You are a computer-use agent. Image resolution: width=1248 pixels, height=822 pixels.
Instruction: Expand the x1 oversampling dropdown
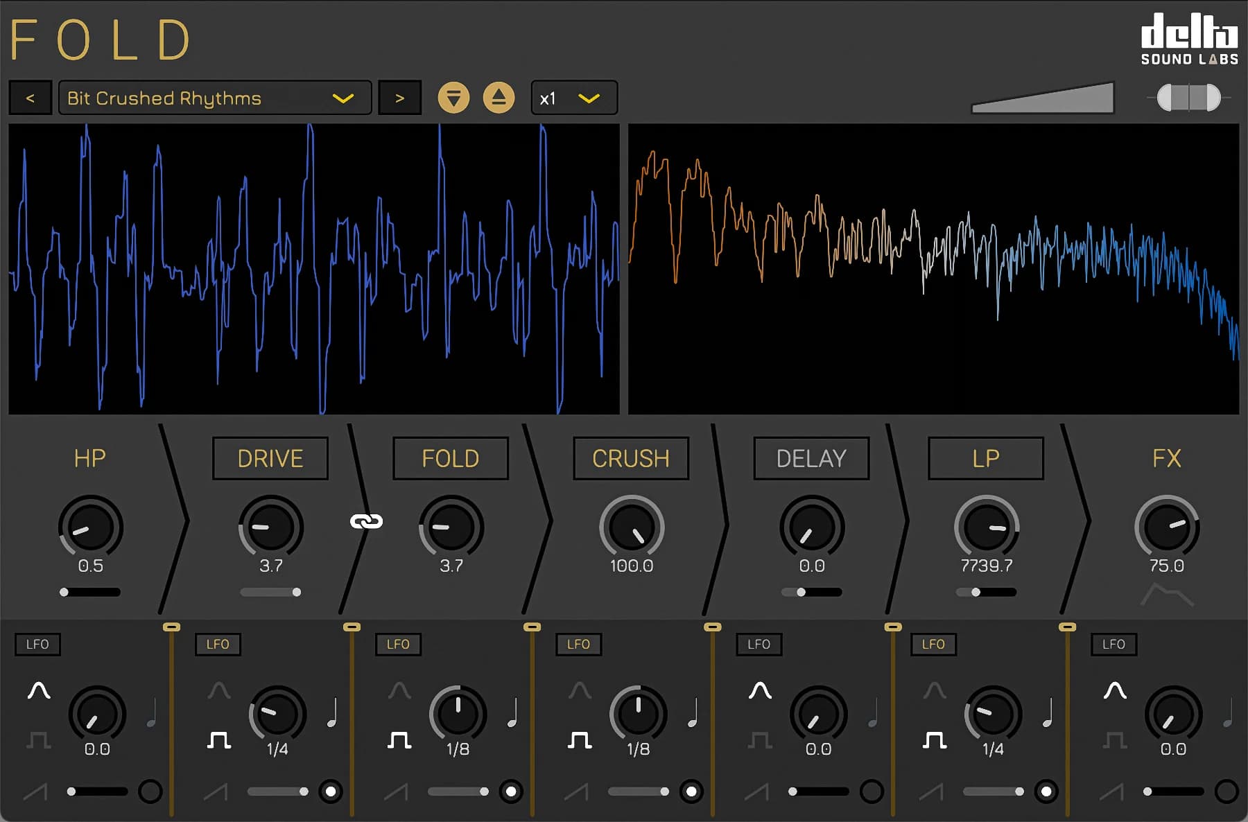573,98
